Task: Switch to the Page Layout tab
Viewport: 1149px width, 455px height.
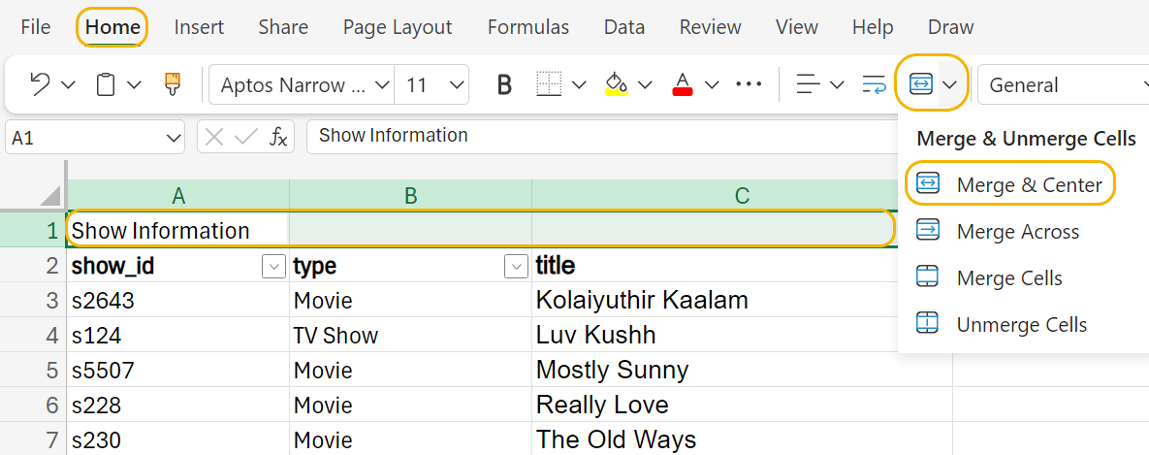Action: [398, 27]
